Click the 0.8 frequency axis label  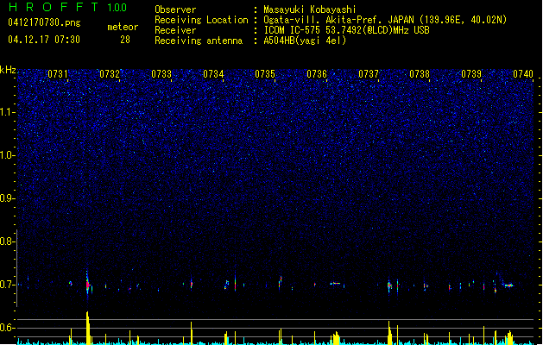pos(7,241)
